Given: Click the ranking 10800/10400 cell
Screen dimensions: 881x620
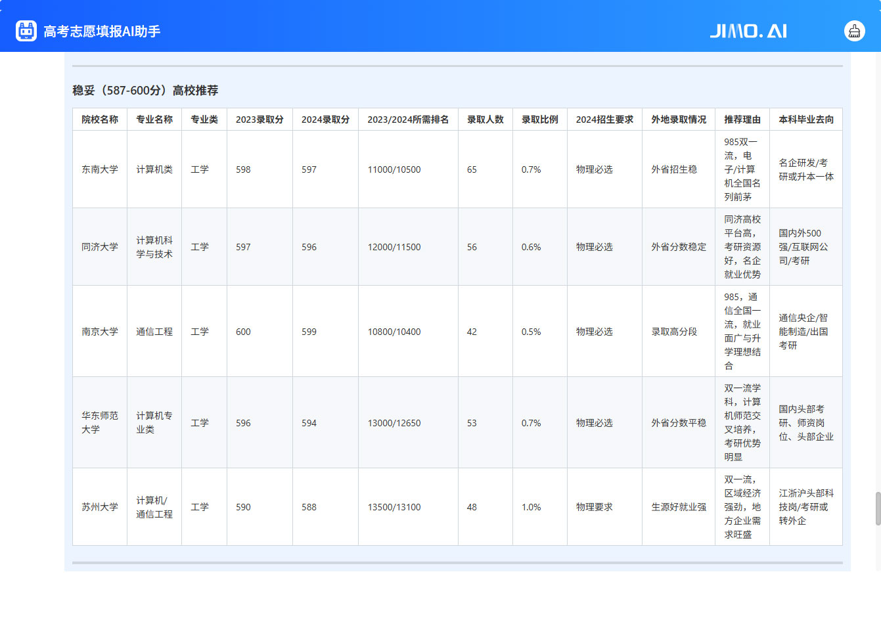Looking at the screenshot, I should [408, 332].
